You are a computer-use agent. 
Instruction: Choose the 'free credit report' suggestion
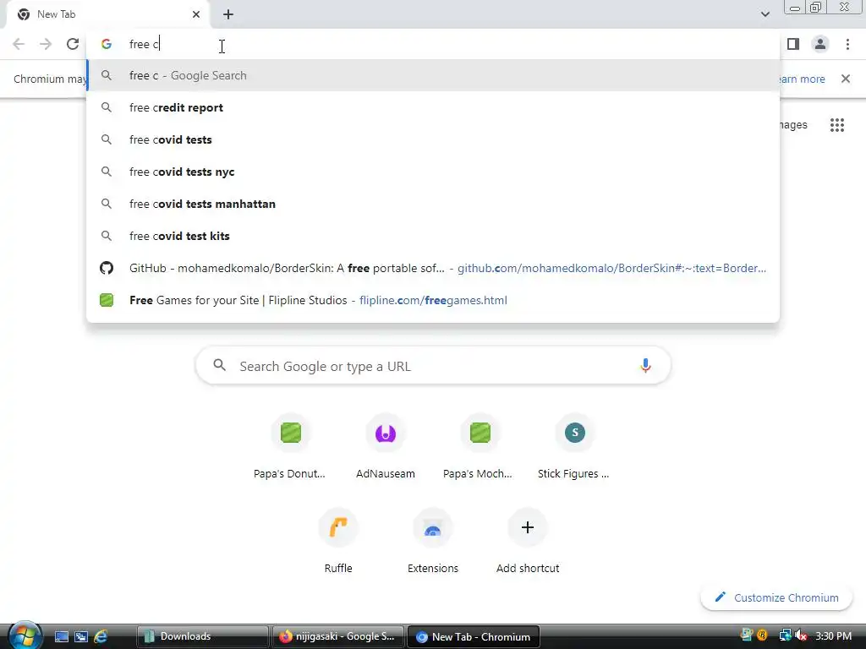(x=433, y=107)
